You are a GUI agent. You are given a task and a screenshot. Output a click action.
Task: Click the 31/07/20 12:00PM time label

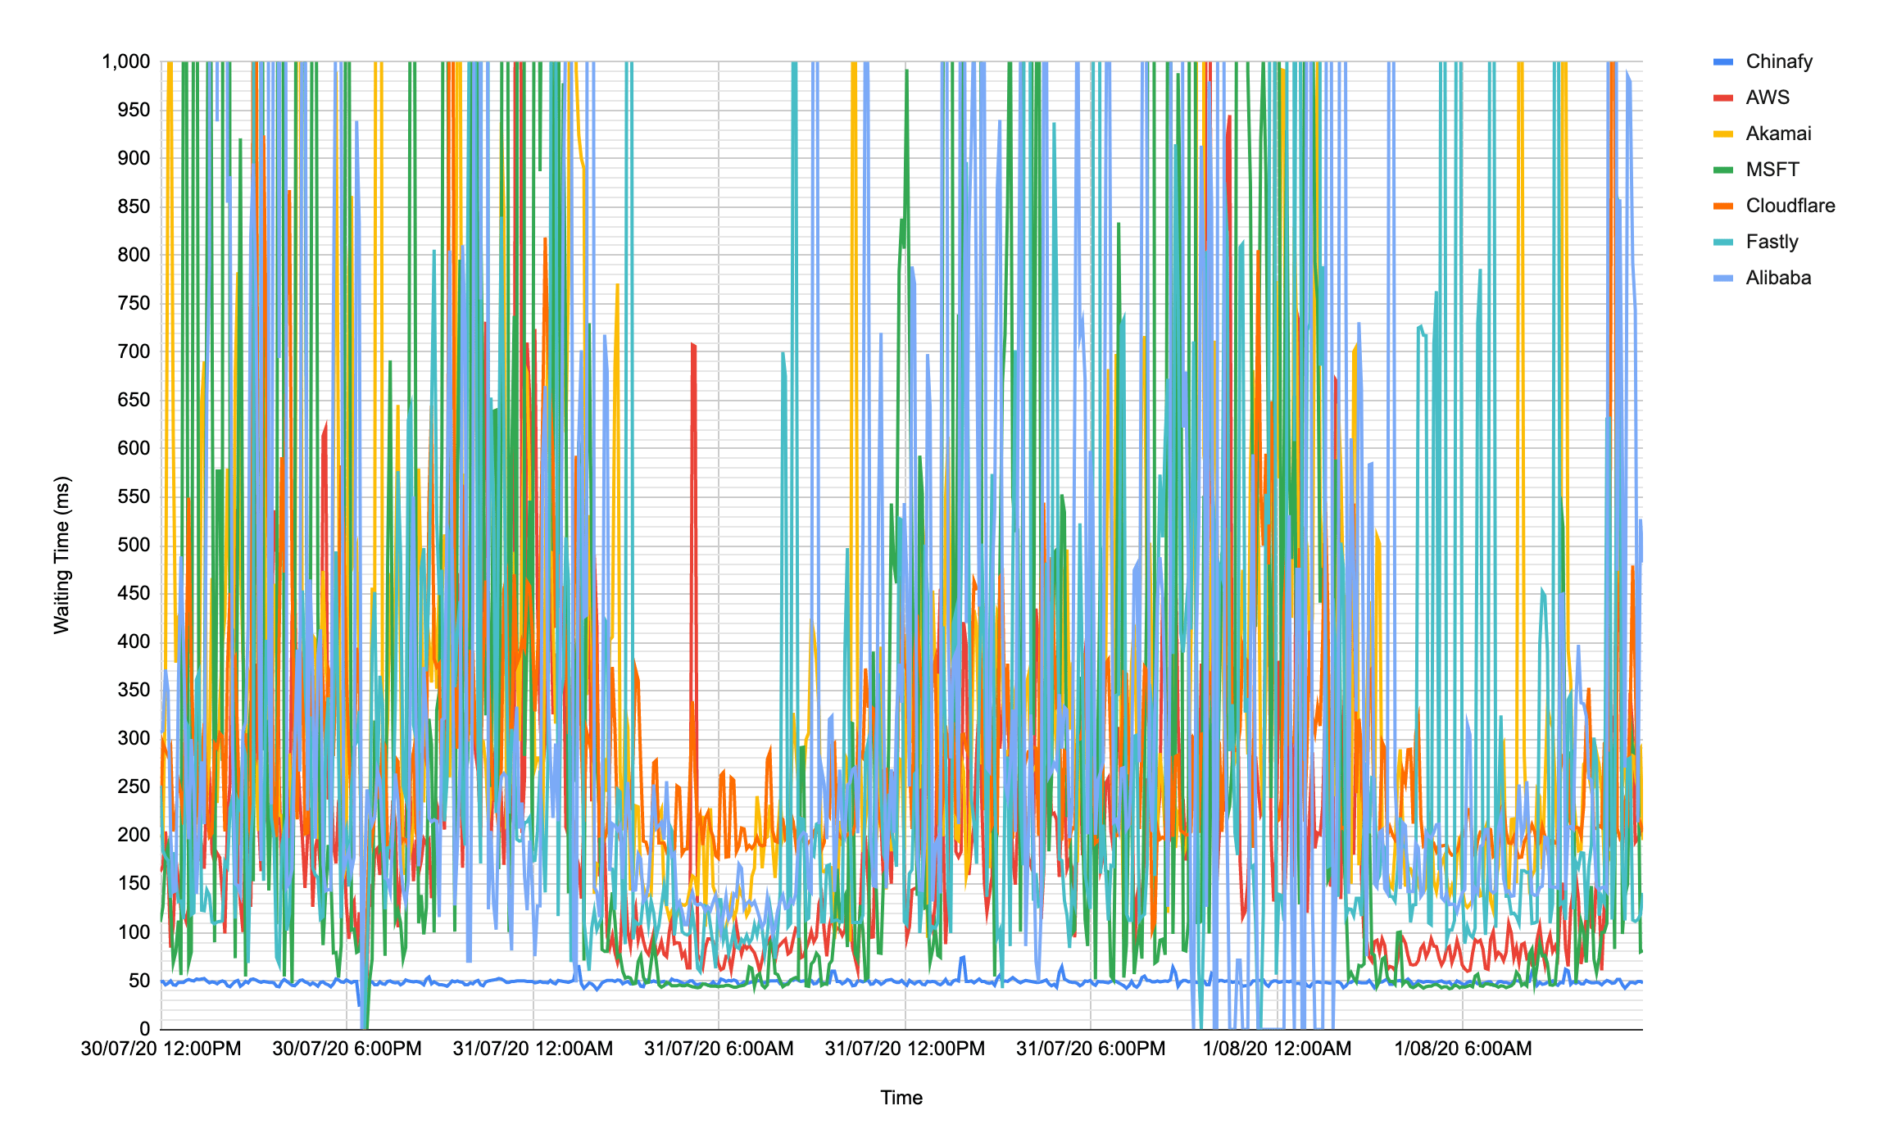(x=905, y=1049)
